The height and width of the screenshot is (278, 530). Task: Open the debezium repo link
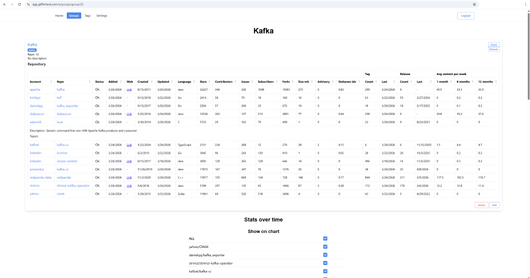coord(64,114)
